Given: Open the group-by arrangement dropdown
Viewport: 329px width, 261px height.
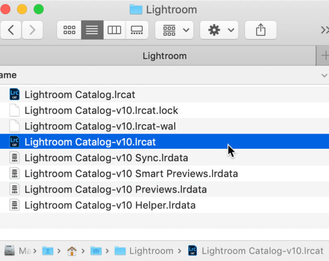Looking at the screenshot, I should (x=174, y=30).
